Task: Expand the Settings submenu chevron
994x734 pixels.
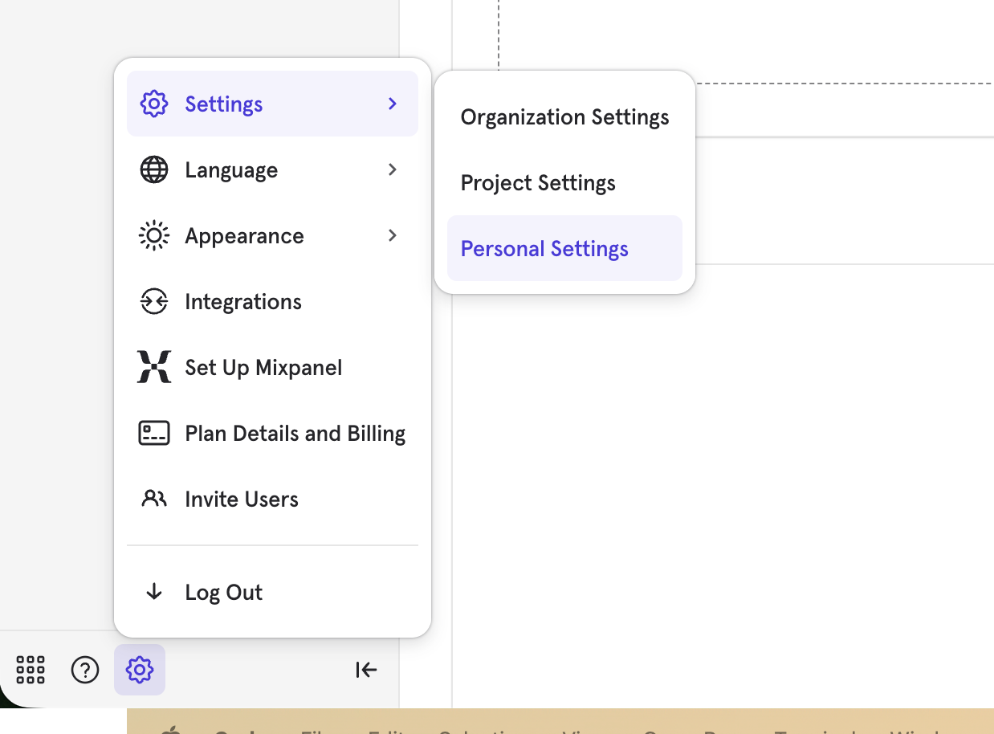Action: click(393, 104)
